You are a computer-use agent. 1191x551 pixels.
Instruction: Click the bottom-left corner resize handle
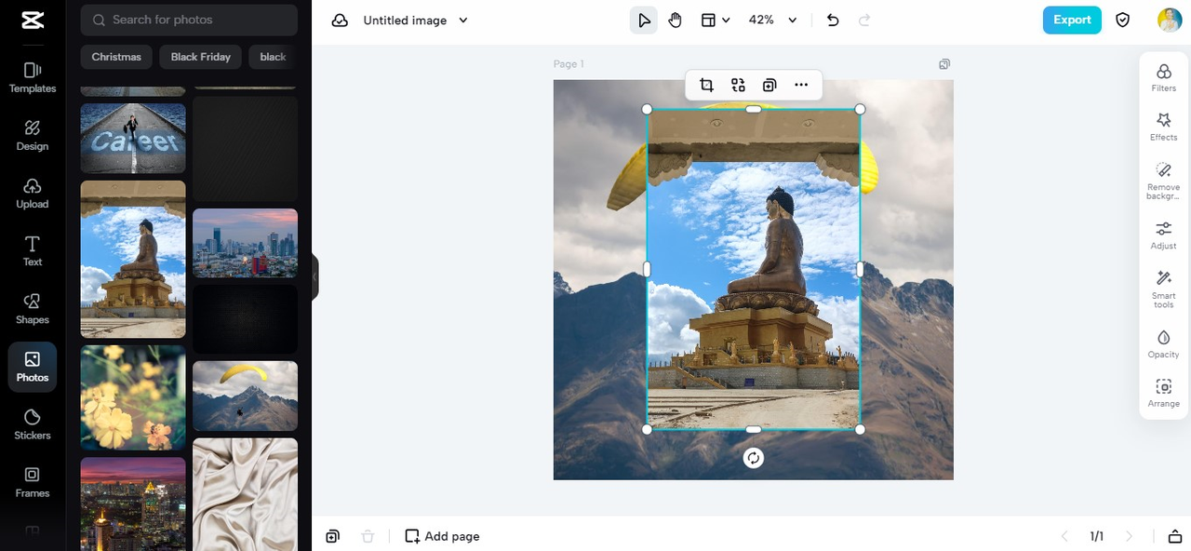click(647, 429)
